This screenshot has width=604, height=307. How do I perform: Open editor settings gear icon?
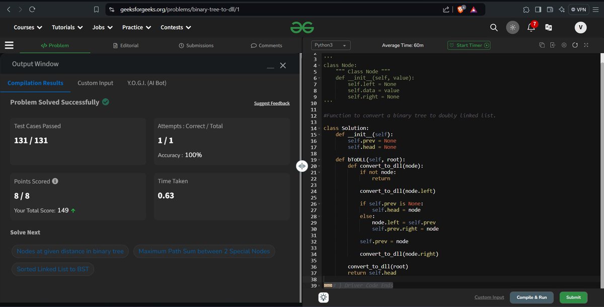point(564,45)
